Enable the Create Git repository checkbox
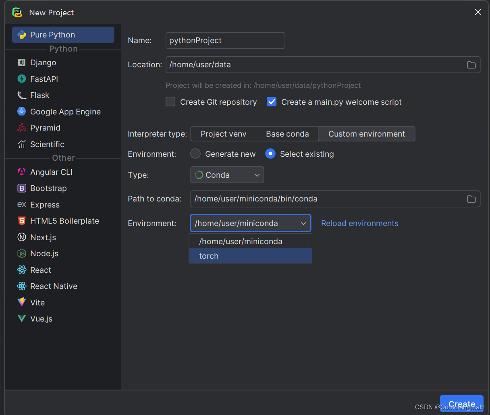Screen dimensions: 490x415 pos(170,102)
